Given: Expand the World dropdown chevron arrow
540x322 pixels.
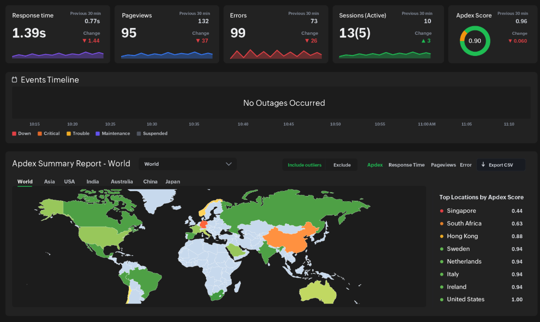Looking at the screenshot, I should tap(229, 164).
